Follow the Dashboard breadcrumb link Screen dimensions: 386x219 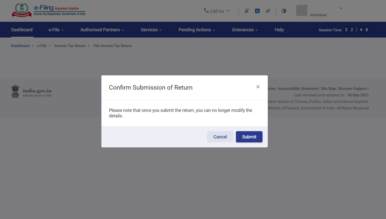pyautogui.click(x=20, y=46)
